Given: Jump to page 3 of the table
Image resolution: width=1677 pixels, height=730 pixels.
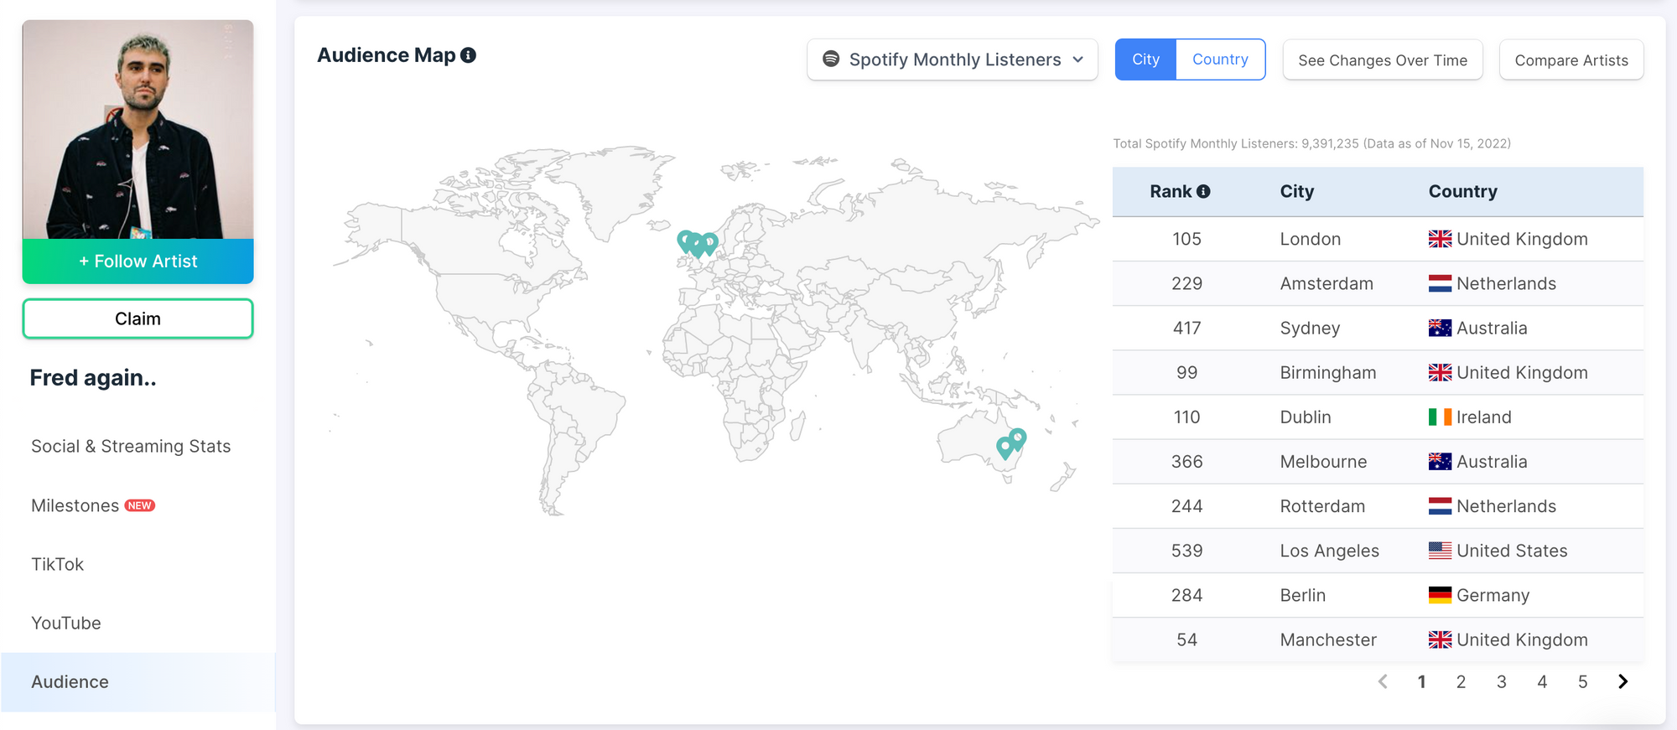Looking at the screenshot, I should [1501, 682].
